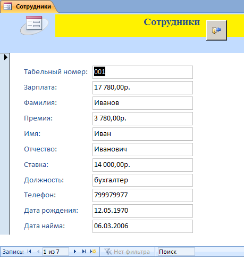Create new blank record button
This screenshot has height=257, width=244.
click(x=93, y=252)
